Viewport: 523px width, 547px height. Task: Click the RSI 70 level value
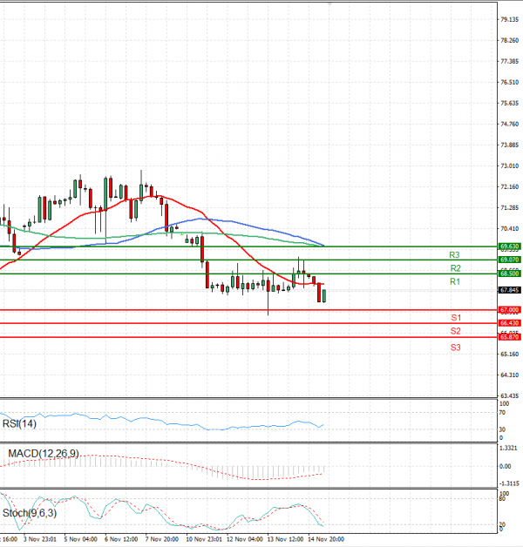[502, 413]
